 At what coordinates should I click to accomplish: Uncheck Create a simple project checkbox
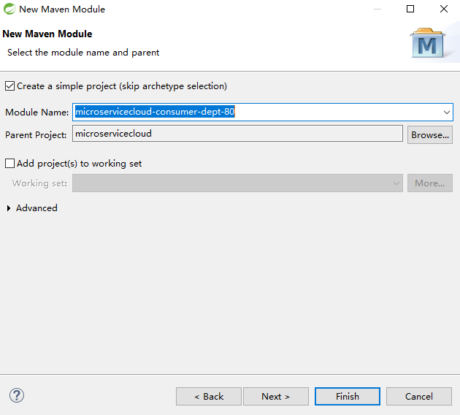[9, 86]
